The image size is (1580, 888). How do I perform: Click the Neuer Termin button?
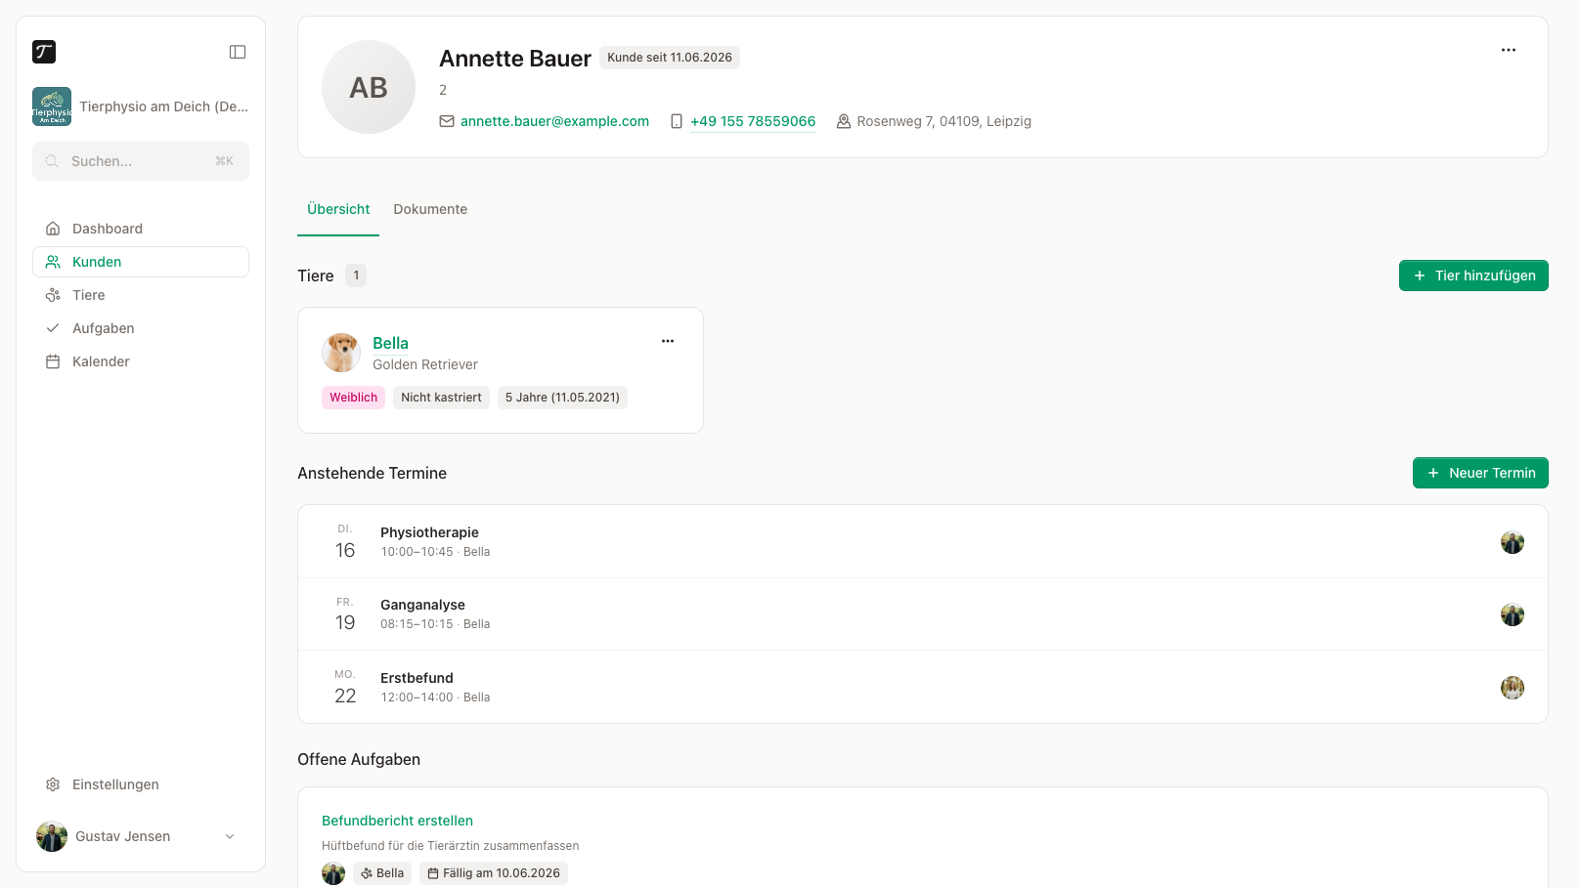1480,473
